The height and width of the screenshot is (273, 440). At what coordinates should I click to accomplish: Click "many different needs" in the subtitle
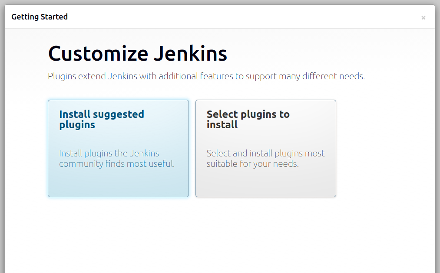pos(321,77)
